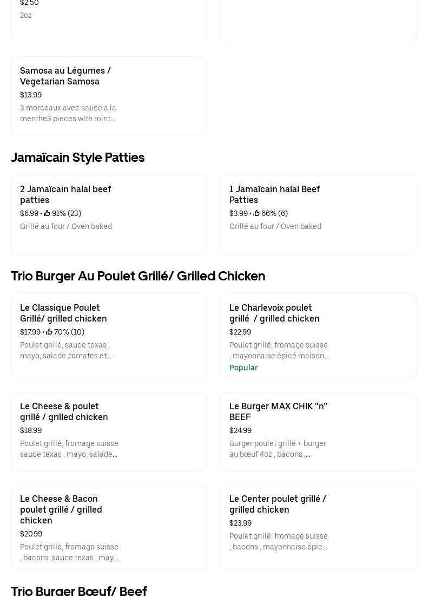Open Samosa au Légumes / Vegetarian Samosa item

point(109,96)
